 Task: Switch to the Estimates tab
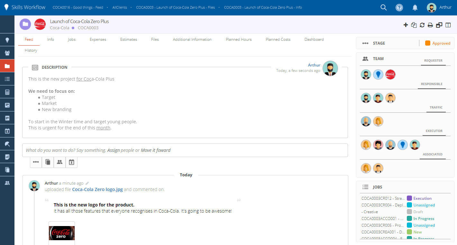pyautogui.click(x=129, y=39)
